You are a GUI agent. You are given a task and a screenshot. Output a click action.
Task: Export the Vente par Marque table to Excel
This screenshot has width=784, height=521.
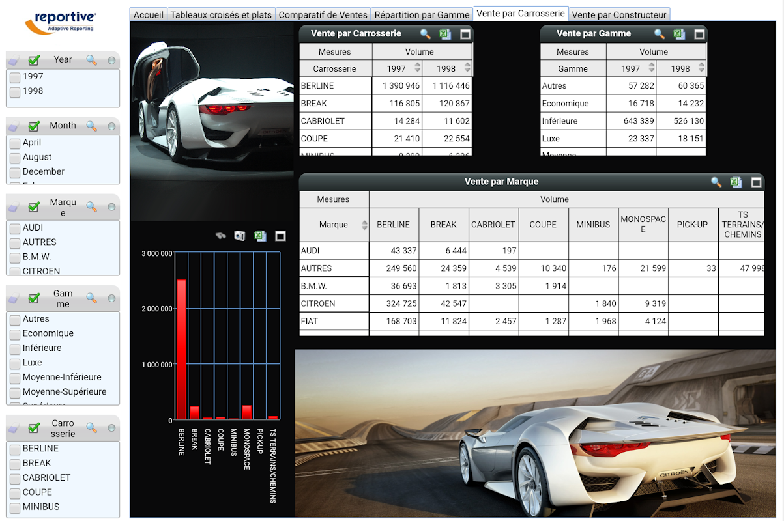click(x=736, y=182)
